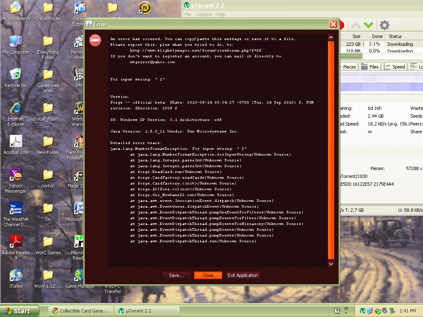Screen dimensions: 423x317
Task: Click the Save... button in Error dialog
Action: 176,275
